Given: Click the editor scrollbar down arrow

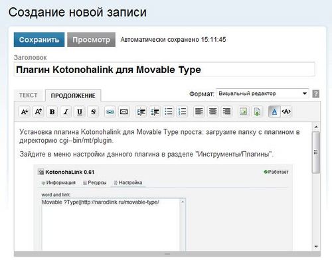Looking at the screenshot, I should pos(316,246).
